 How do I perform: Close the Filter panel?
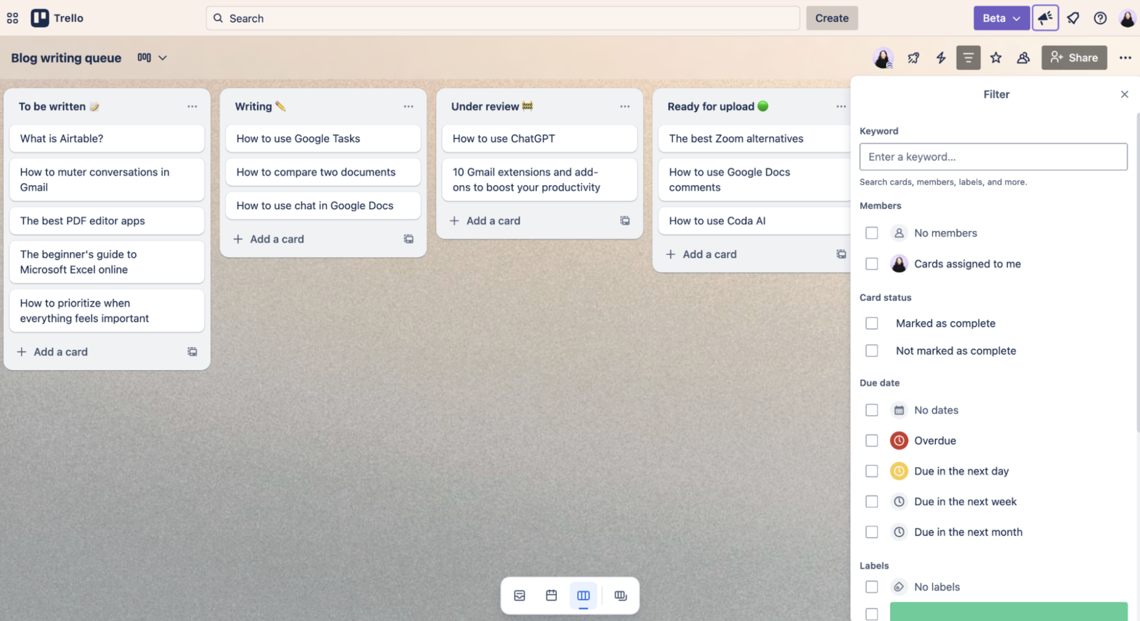click(1124, 94)
